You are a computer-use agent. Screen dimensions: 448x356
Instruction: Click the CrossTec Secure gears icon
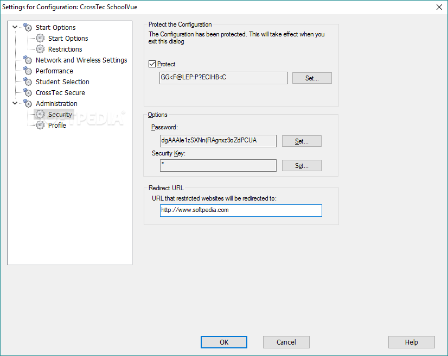[28, 92]
